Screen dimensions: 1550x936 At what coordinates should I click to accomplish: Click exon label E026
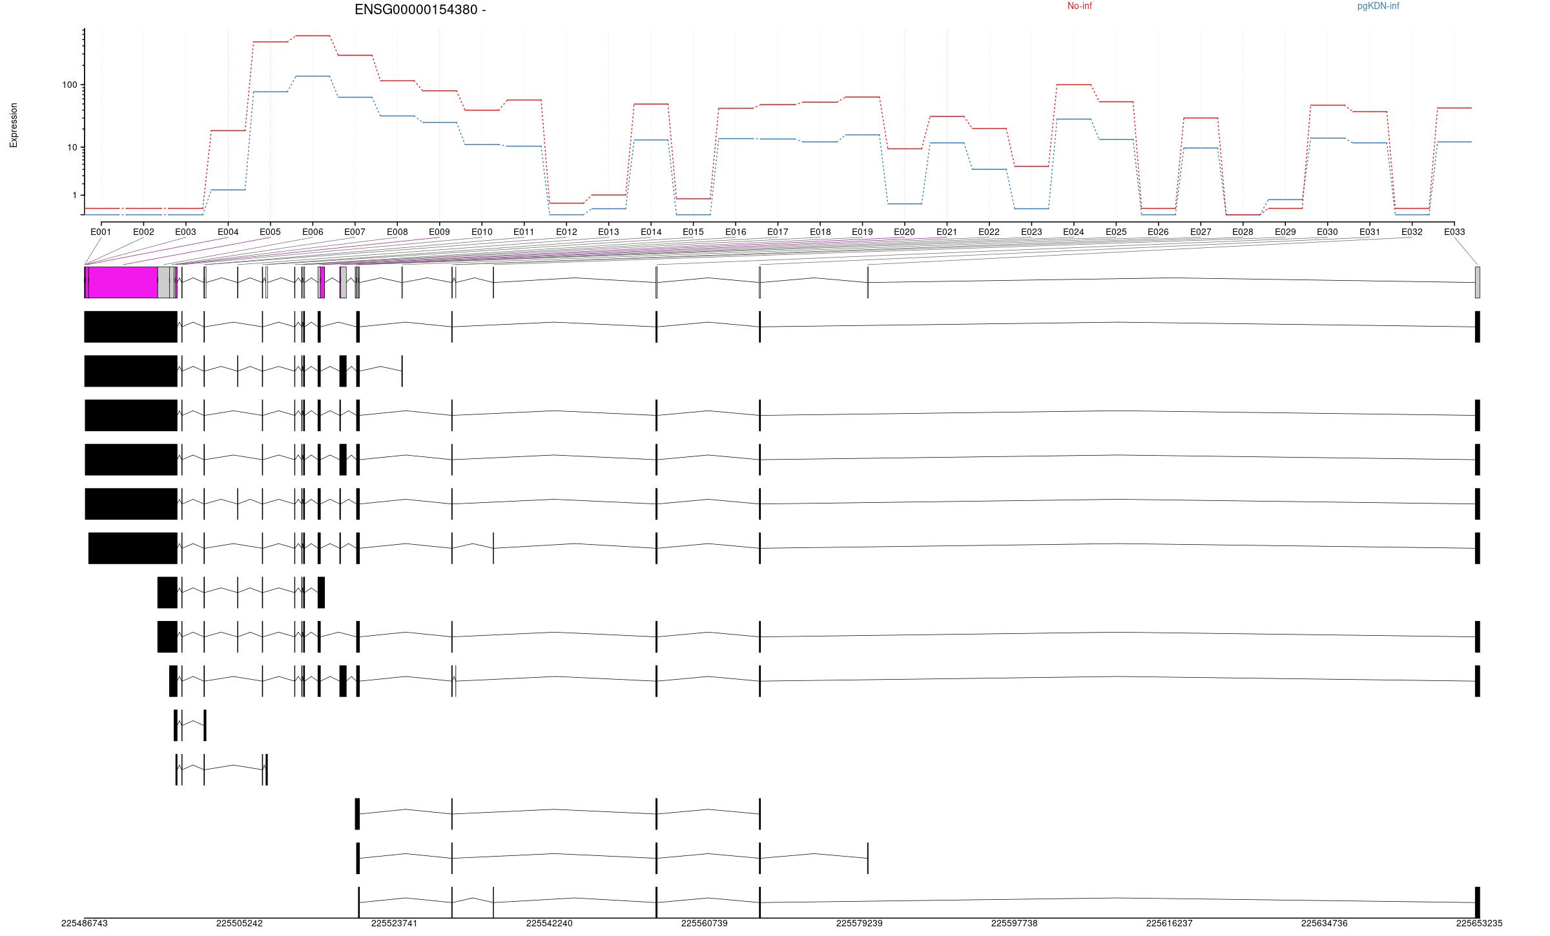(x=1158, y=232)
